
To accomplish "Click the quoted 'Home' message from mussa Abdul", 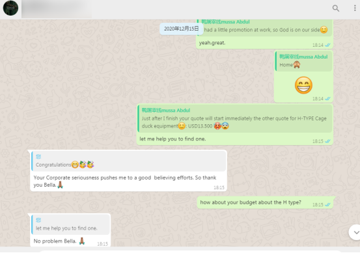I will coord(303,61).
